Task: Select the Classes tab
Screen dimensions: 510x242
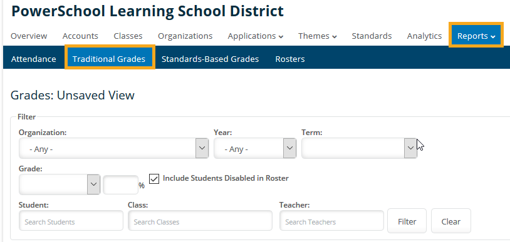Action: 128,36
